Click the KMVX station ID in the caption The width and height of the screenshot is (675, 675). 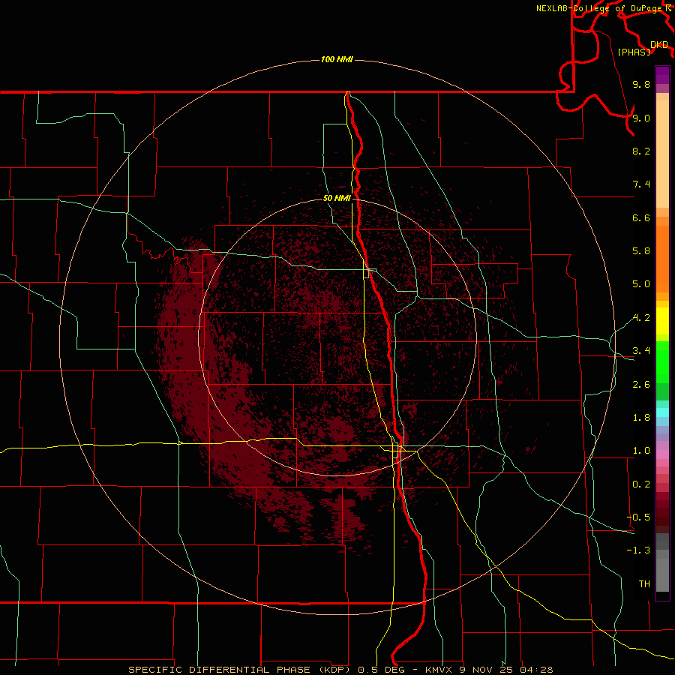[x=440, y=670]
